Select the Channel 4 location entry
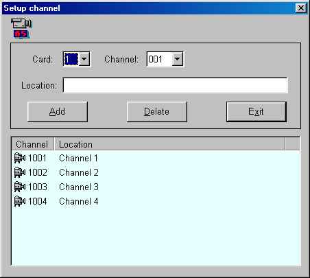310x278 pixels. click(79, 201)
